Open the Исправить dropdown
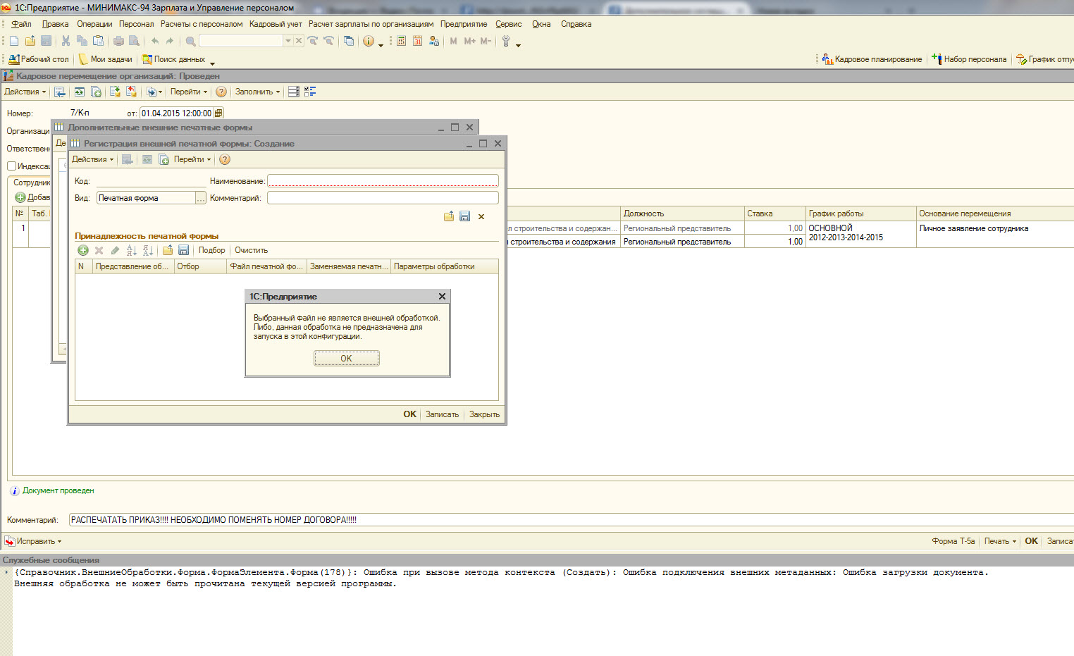Viewport: 1074px width, 656px height. pos(33,541)
